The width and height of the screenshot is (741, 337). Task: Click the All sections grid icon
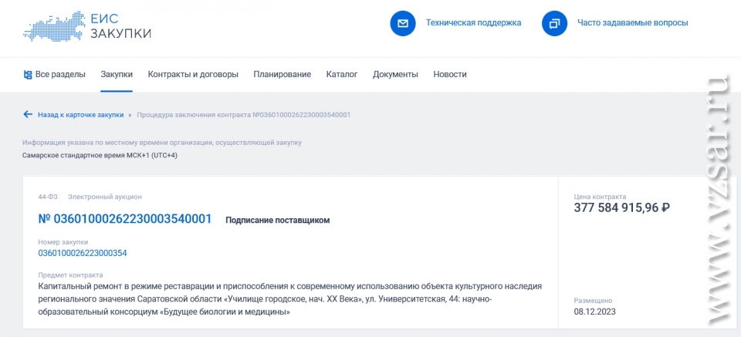click(x=28, y=75)
